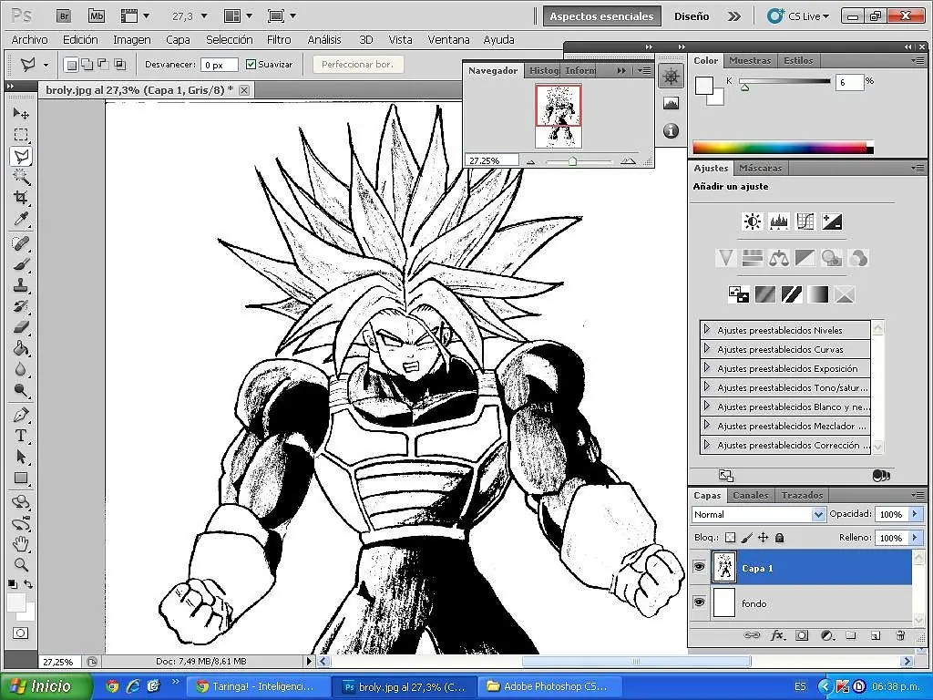933x700 pixels.
Task: Toggle lock image pixels
Action: click(747, 538)
